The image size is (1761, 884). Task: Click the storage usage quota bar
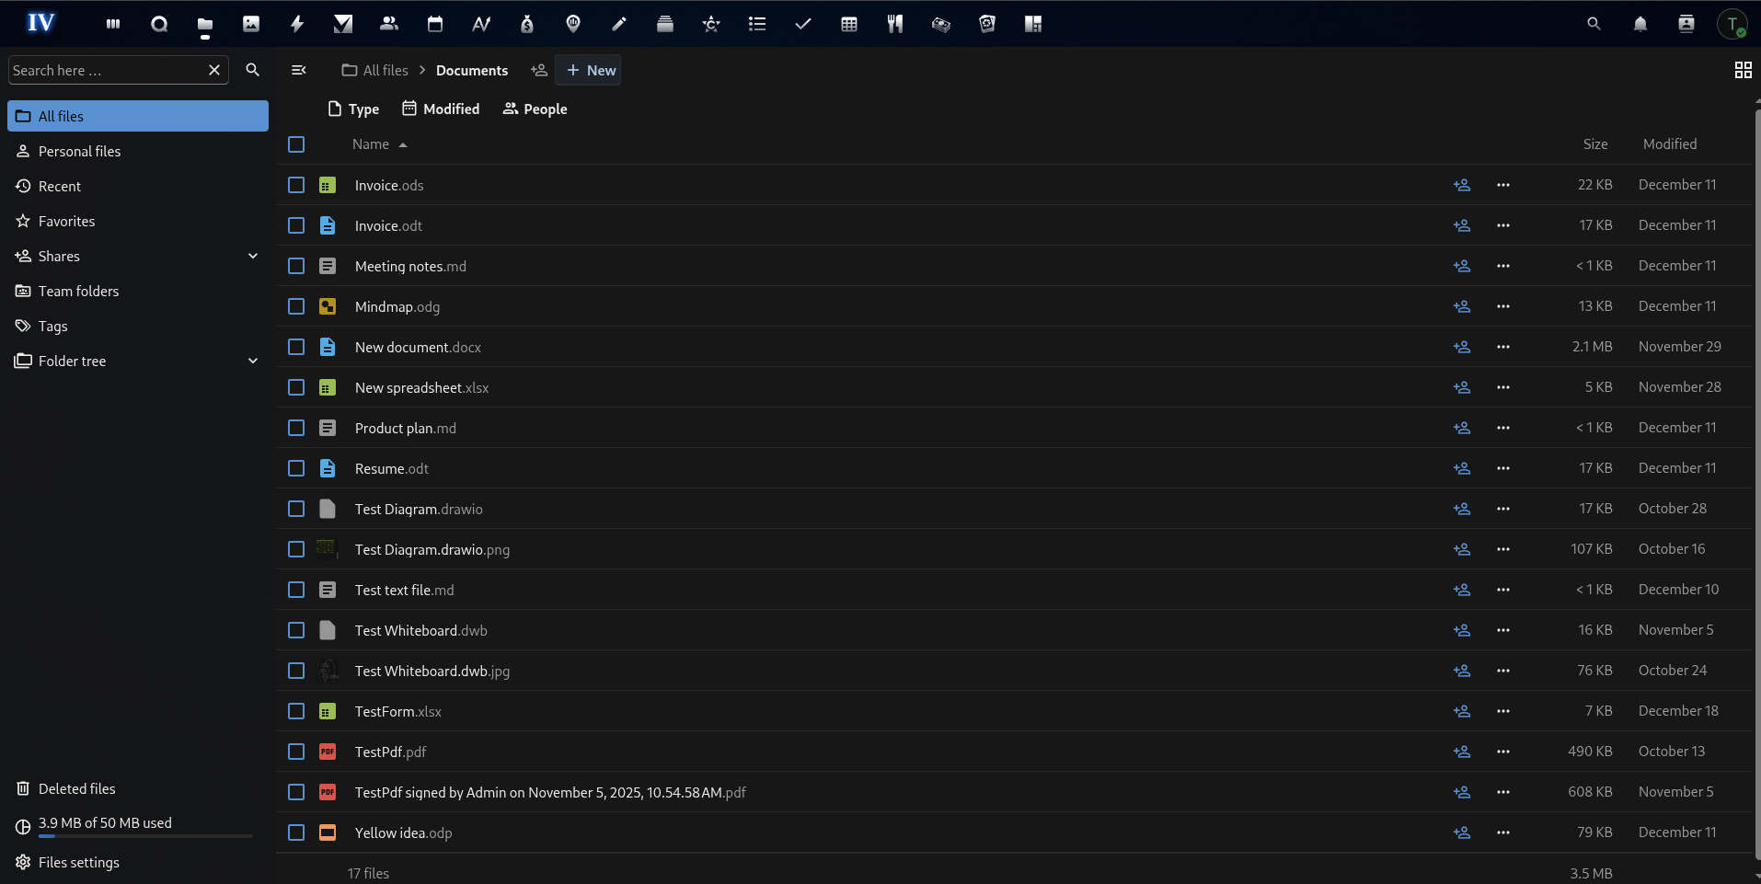[x=144, y=835]
